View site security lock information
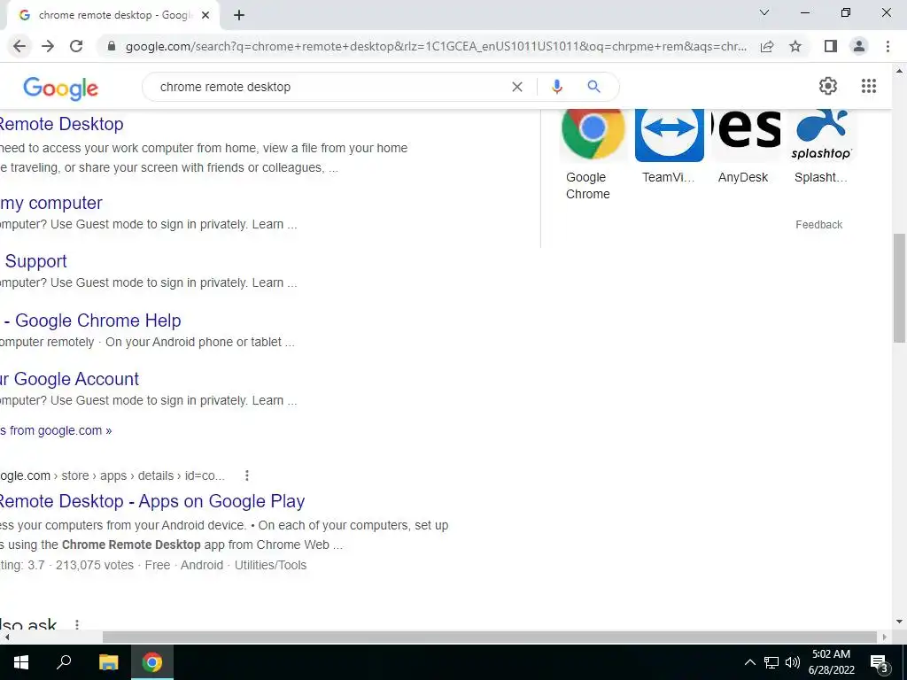This screenshot has width=907, height=680. 112,46
